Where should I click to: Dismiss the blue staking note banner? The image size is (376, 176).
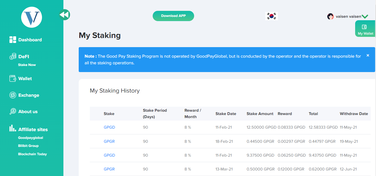pyautogui.click(x=368, y=55)
